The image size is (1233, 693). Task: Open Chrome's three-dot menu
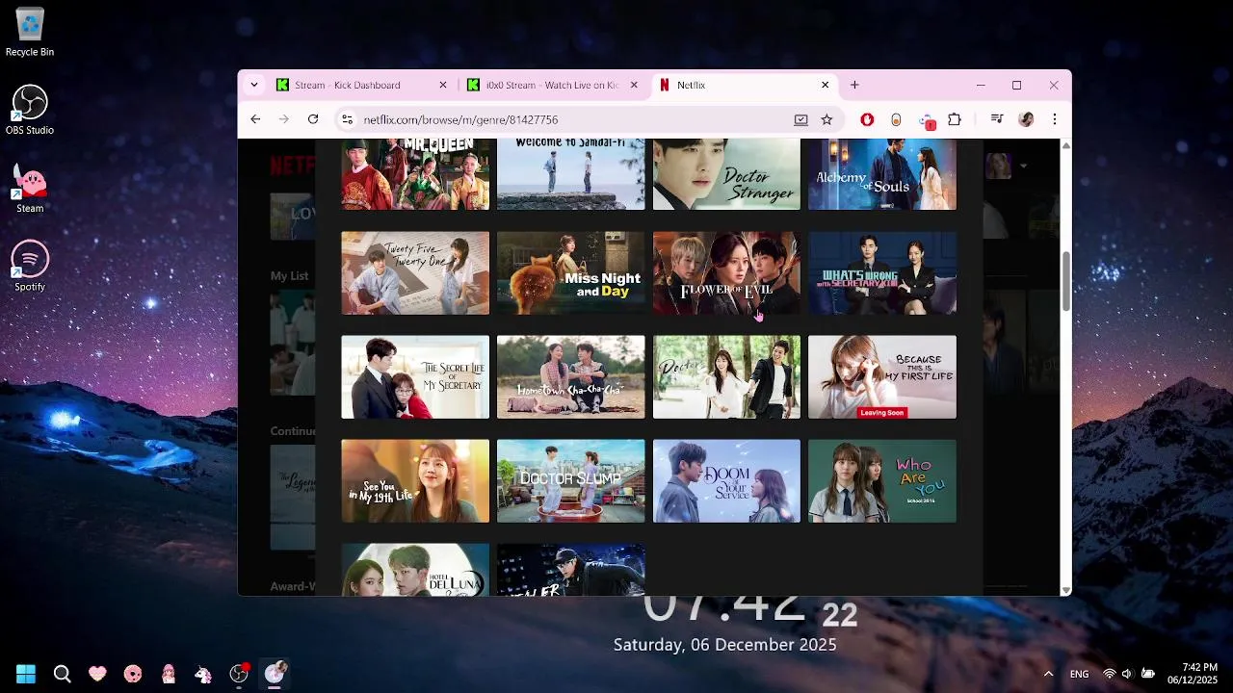[x=1055, y=119]
